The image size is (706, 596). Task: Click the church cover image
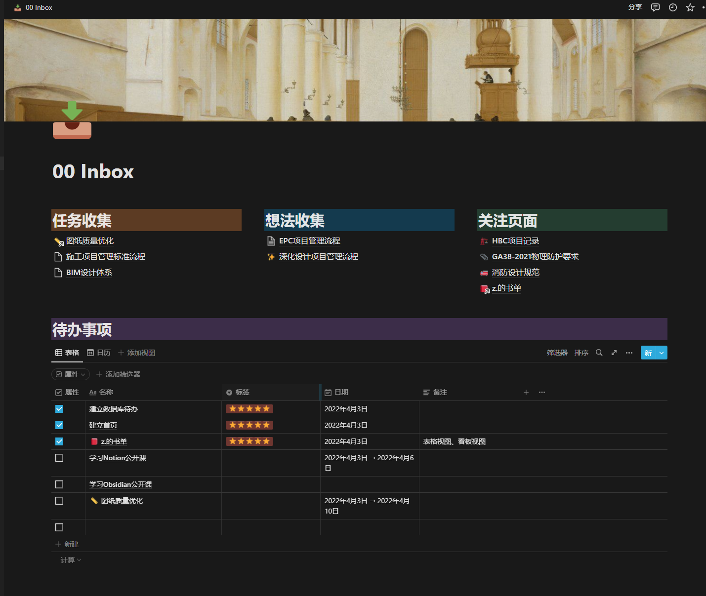pos(355,70)
